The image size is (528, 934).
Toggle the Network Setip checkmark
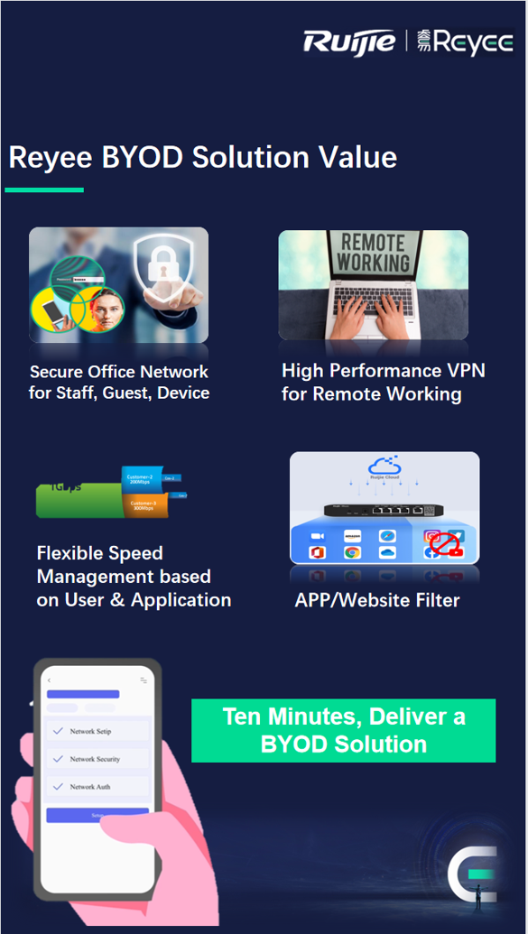(x=59, y=731)
